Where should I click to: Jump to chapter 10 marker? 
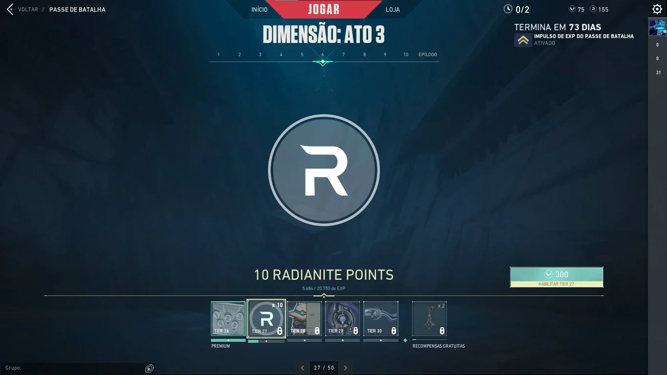pos(406,55)
